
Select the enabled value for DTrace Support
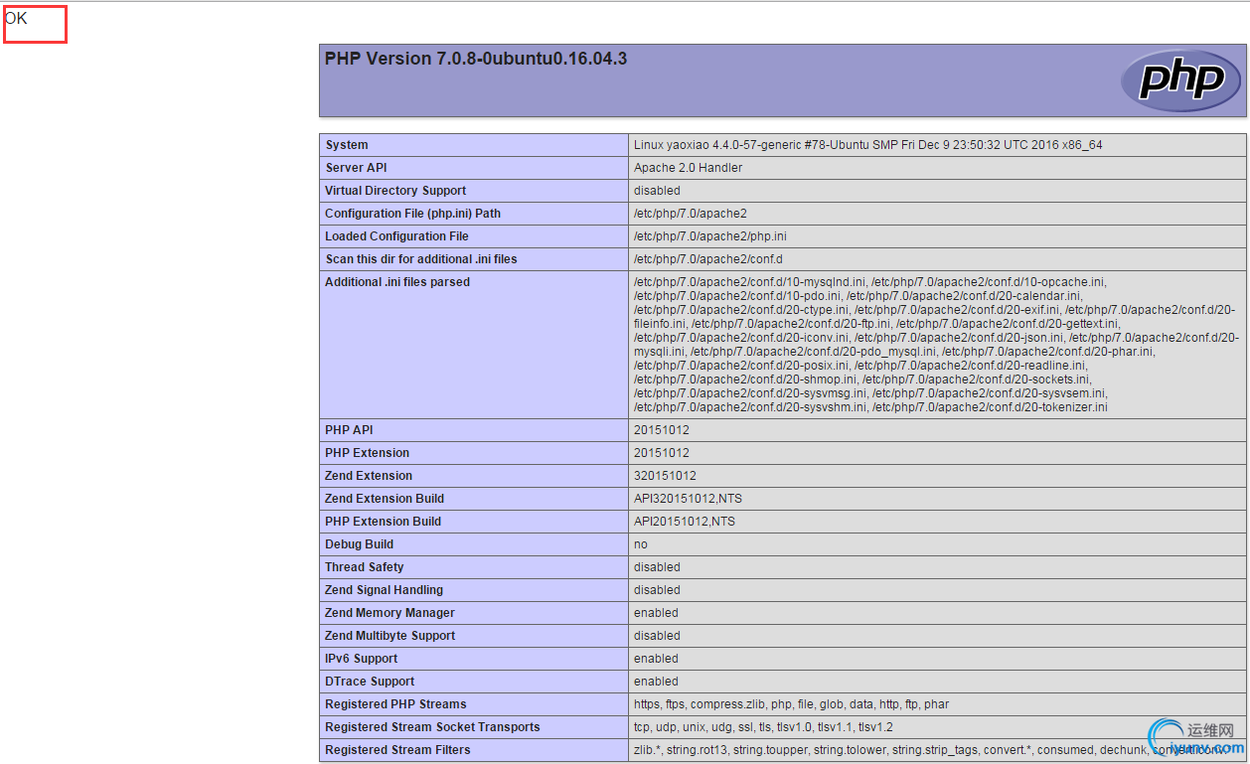[656, 682]
